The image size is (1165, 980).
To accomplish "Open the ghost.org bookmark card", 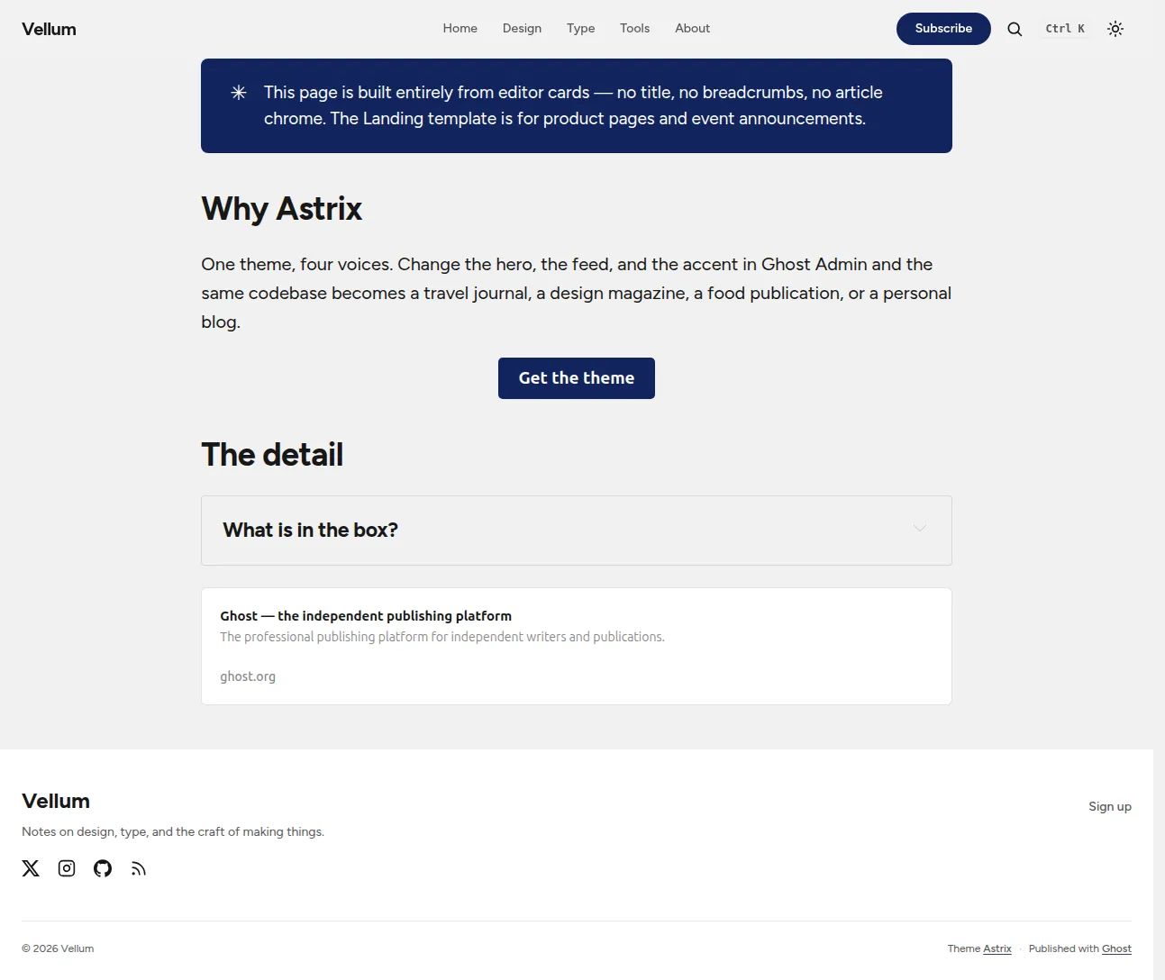I will point(577,646).
